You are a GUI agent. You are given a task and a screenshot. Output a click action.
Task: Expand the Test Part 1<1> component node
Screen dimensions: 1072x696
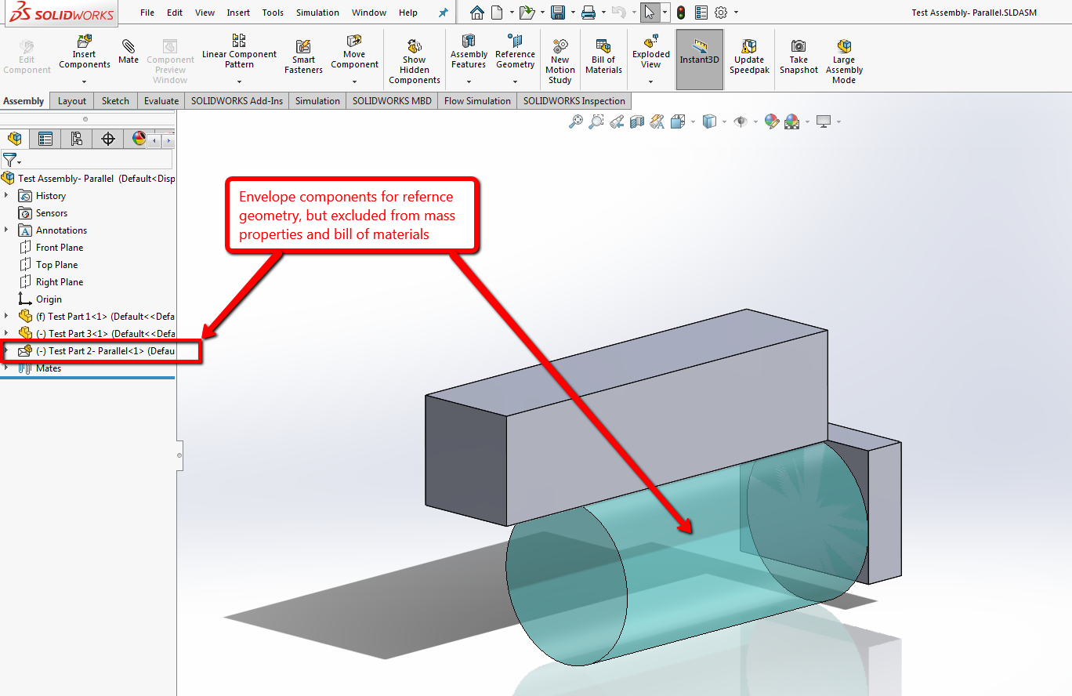coord(6,317)
